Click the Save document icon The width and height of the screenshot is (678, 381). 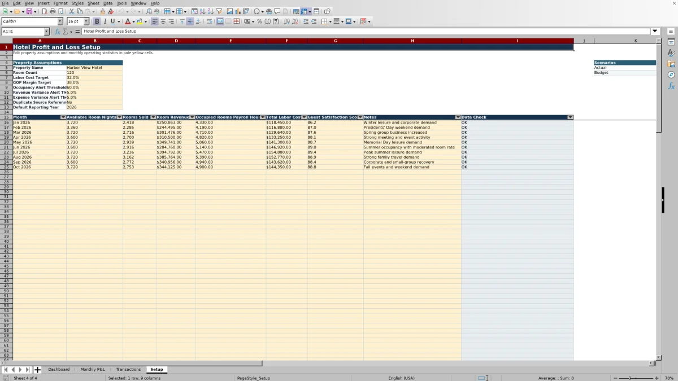tap(28, 11)
